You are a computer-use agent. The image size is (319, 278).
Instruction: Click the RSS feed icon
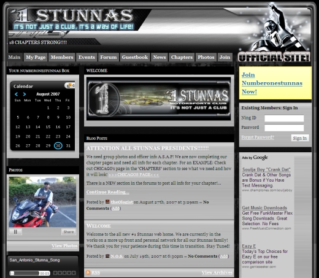(x=88, y=272)
